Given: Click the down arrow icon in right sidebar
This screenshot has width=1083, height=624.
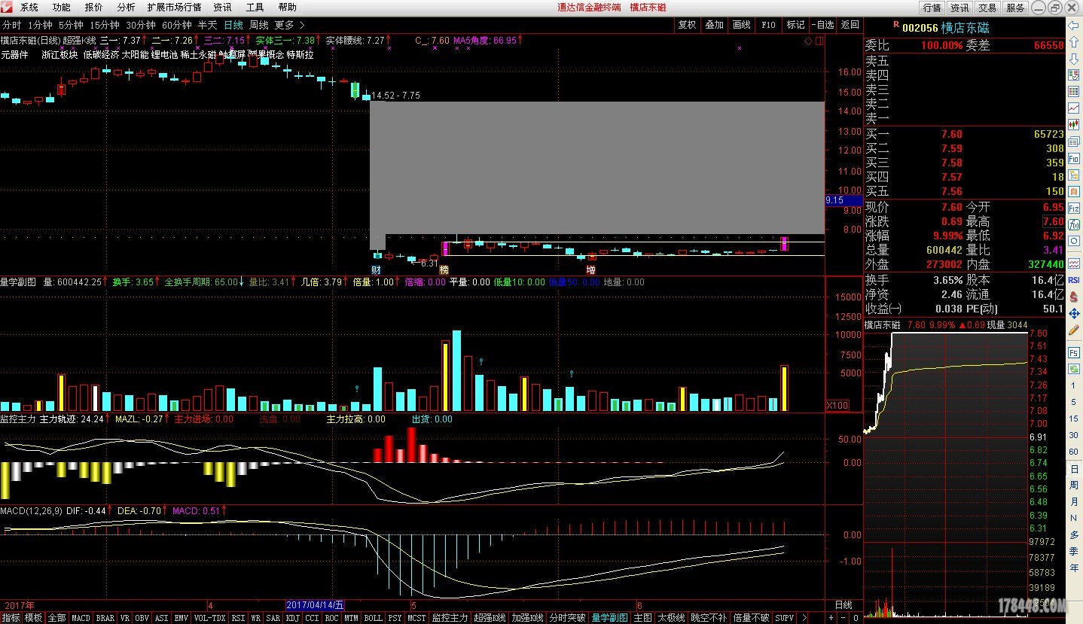Looking at the screenshot, I should coord(1074,58).
